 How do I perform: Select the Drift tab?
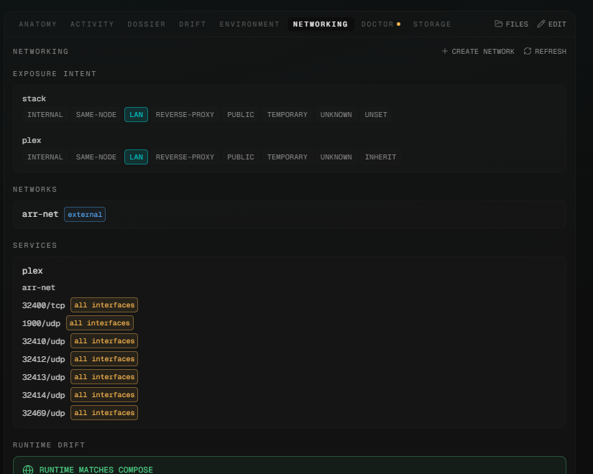pos(192,24)
